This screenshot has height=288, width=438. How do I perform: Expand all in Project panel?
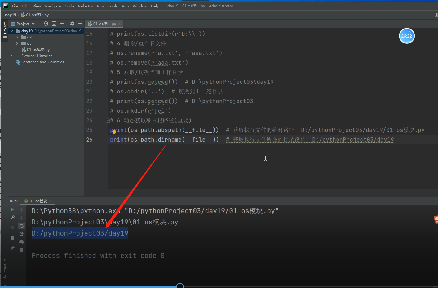54,24
